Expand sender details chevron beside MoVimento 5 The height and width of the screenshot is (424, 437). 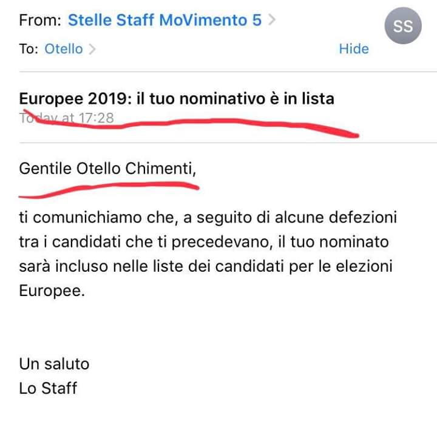[272, 20]
